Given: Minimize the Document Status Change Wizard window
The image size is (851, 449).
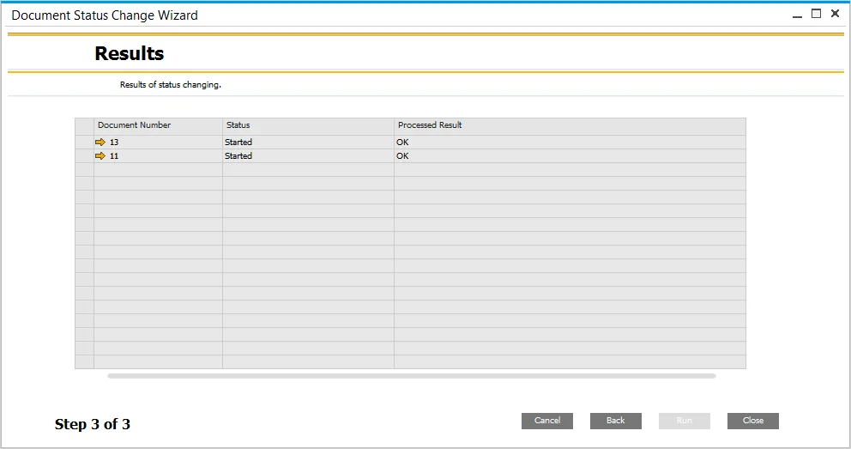Looking at the screenshot, I should (x=798, y=15).
